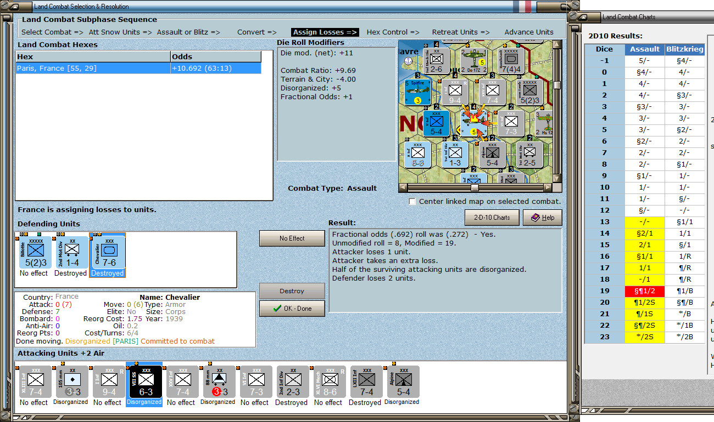Click the XXV Inf 7-4 counter on map
The width and height of the screenshot is (714, 422).
coord(493,92)
